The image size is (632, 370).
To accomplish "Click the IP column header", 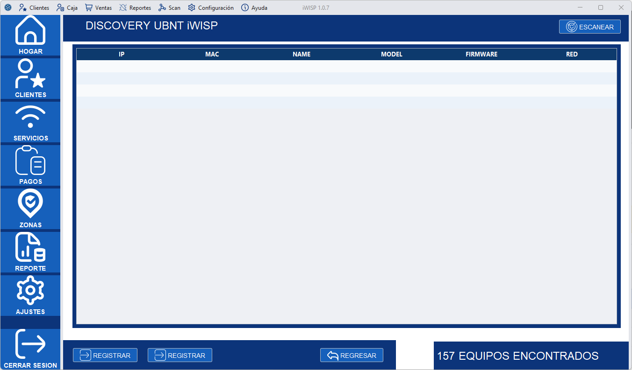I will [122, 54].
